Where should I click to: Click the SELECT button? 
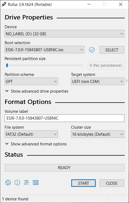click(112, 50)
